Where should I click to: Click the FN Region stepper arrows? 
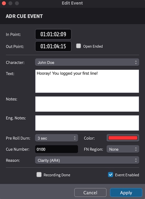[x=136, y=149]
